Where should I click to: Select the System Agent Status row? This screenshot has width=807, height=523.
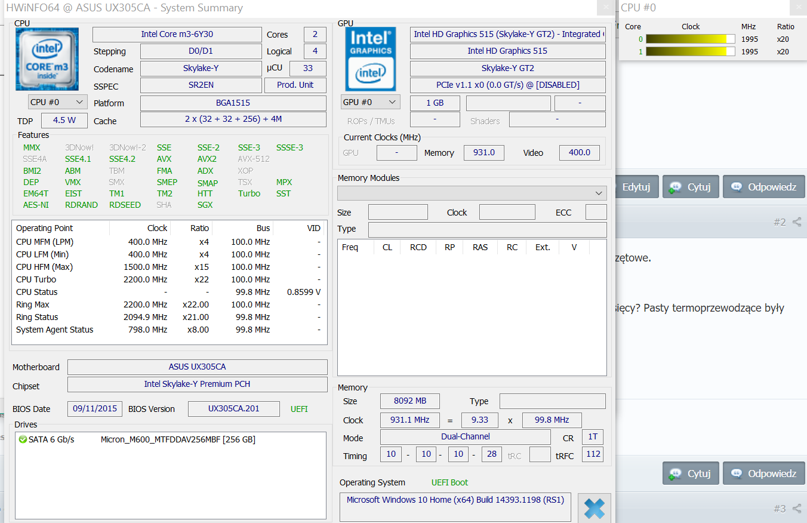[169, 330]
